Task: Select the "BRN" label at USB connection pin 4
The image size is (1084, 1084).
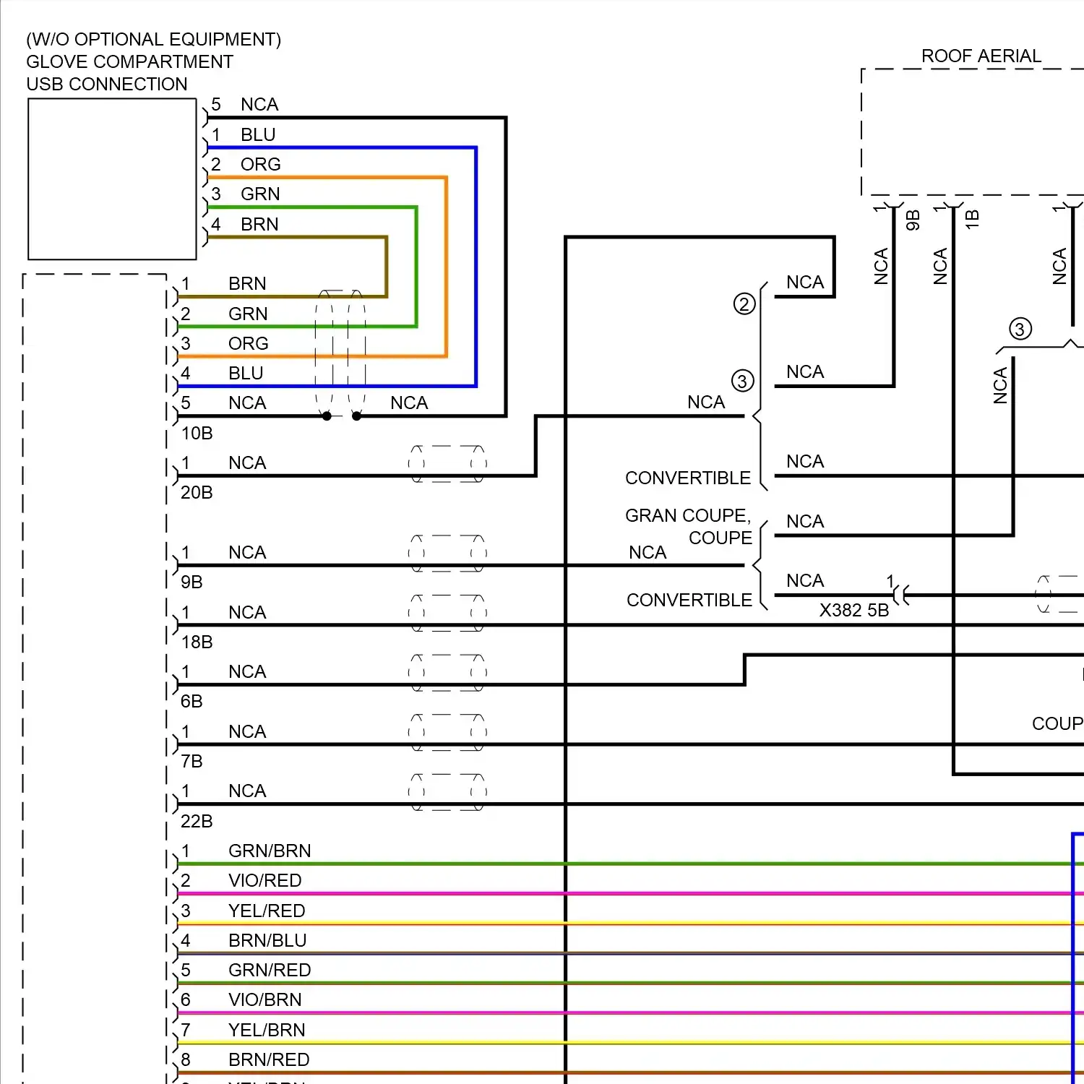Action: [259, 224]
